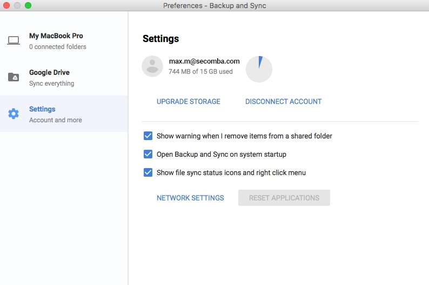This screenshot has width=429, height=285.
Task: Click the '0 connected folders' subtitle
Action: (58, 47)
